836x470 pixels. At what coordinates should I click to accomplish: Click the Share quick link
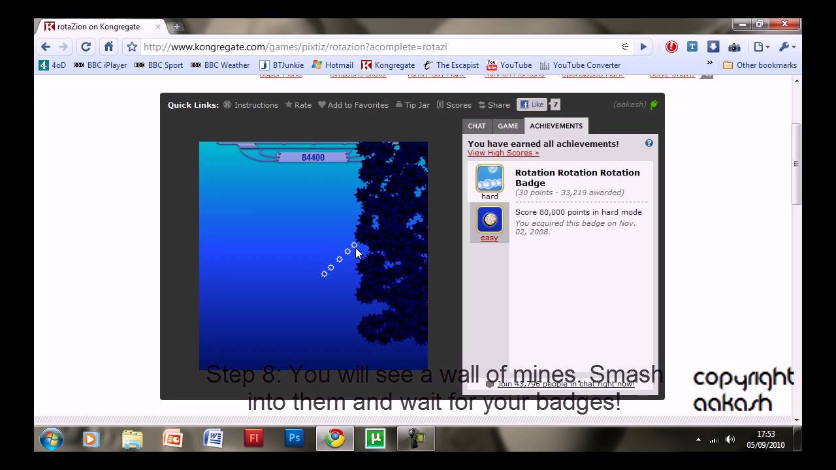point(494,105)
